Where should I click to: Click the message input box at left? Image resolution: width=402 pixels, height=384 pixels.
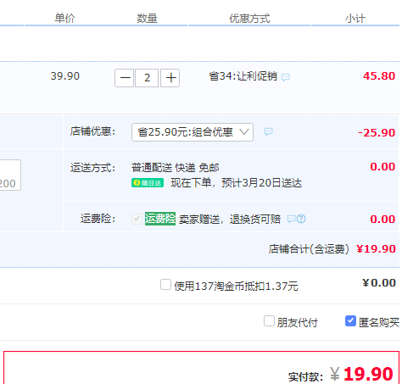tap(10, 175)
